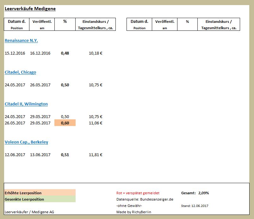The image size is (254, 219).
Task: Select the Datenquelle: Bundesanzeiger.de text
Action: 145,199
